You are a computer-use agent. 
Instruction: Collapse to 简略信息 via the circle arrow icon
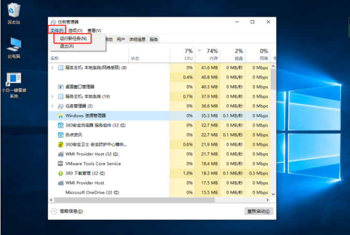[x=54, y=211]
